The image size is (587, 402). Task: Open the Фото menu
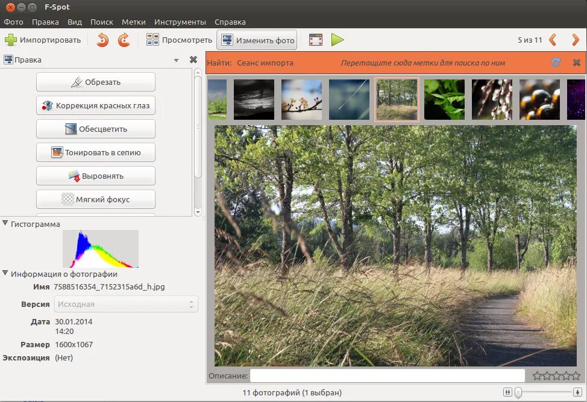tap(13, 22)
